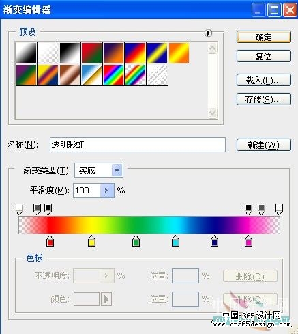Viewport: 298px width, 334px height.
Task: Select the yellow color stop marker
Action: click(91, 241)
